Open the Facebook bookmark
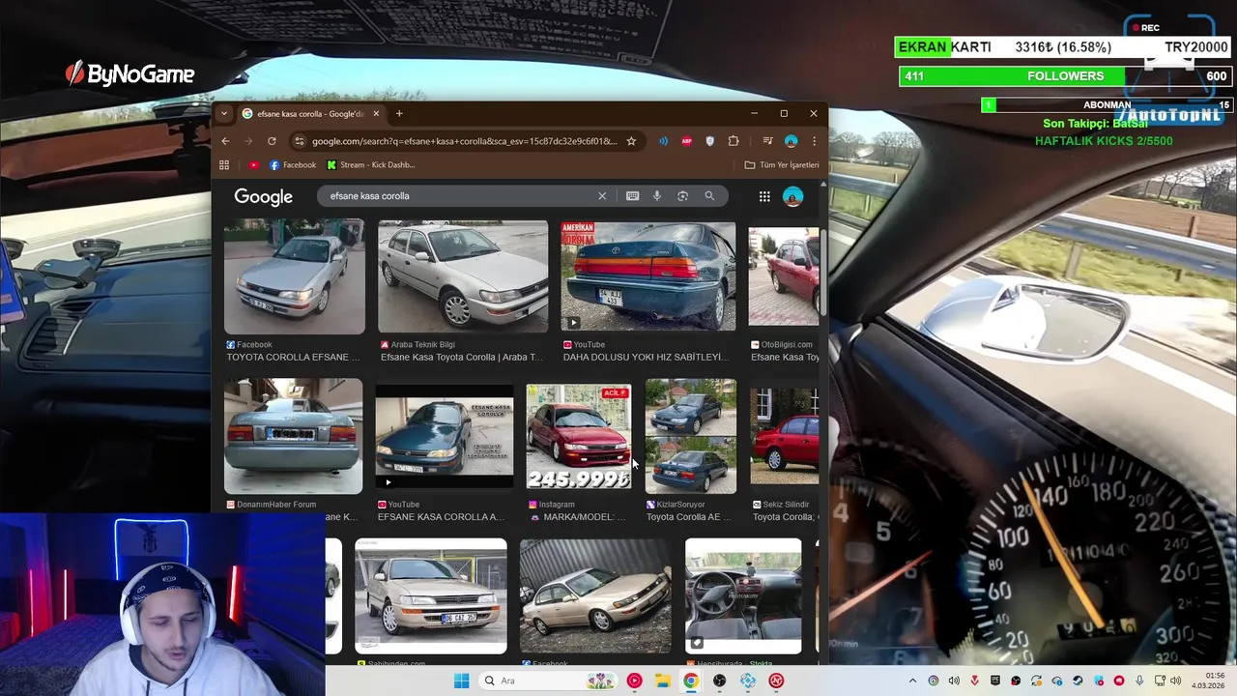The width and height of the screenshot is (1237, 696). pyautogui.click(x=293, y=165)
